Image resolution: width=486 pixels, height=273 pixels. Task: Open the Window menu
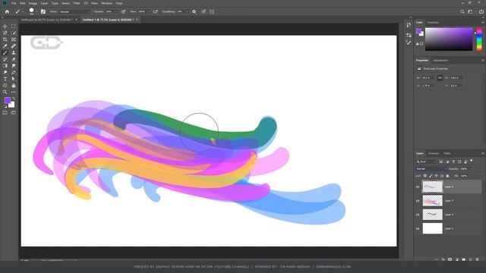click(x=107, y=3)
